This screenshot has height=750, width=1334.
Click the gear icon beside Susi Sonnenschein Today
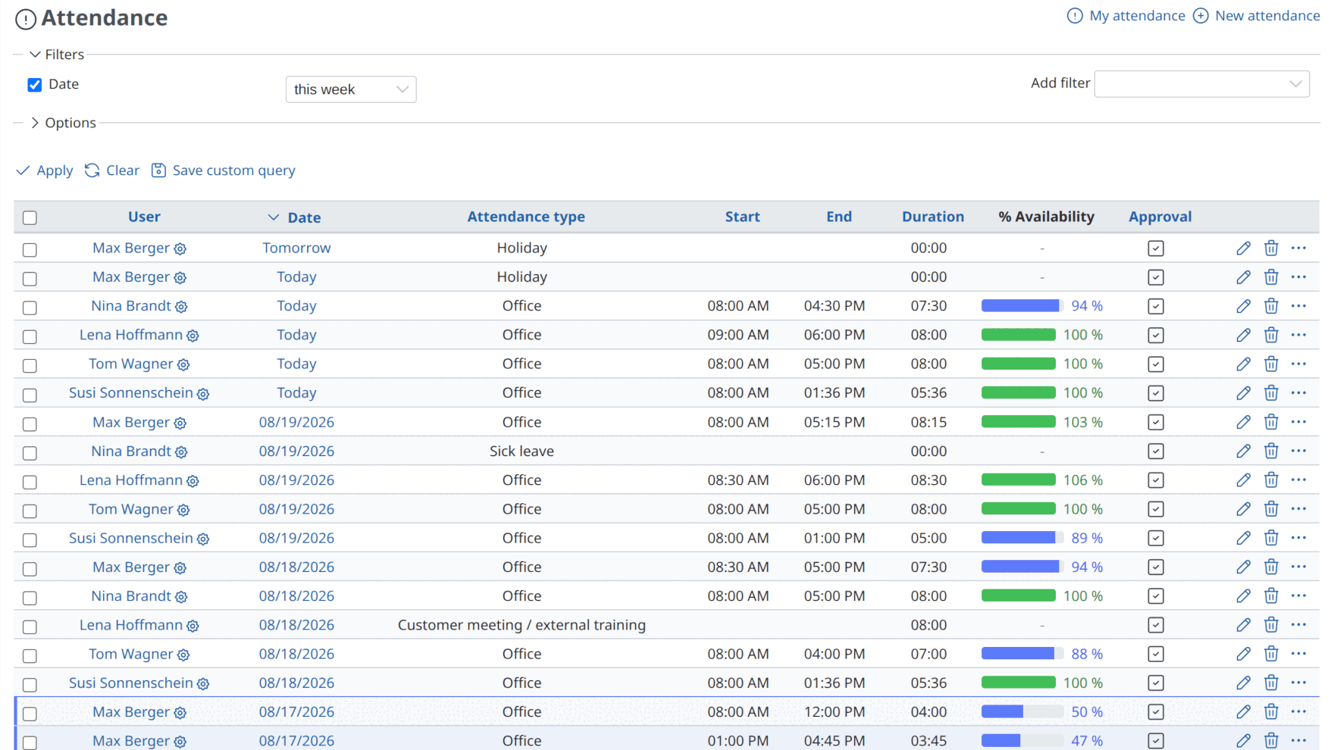tap(203, 394)
